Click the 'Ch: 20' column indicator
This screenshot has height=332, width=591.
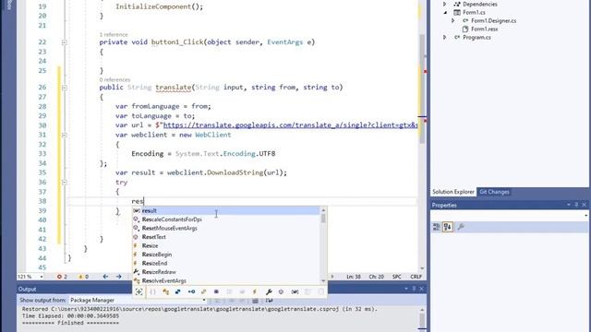pyautogui.click(x=376, y=277)
